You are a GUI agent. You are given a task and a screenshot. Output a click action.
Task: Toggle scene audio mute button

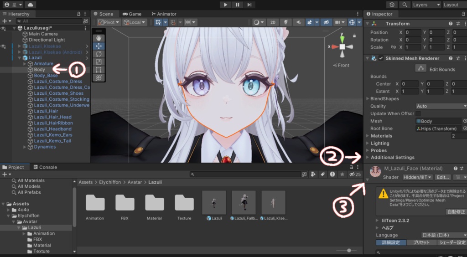click(x=298, y=22)
